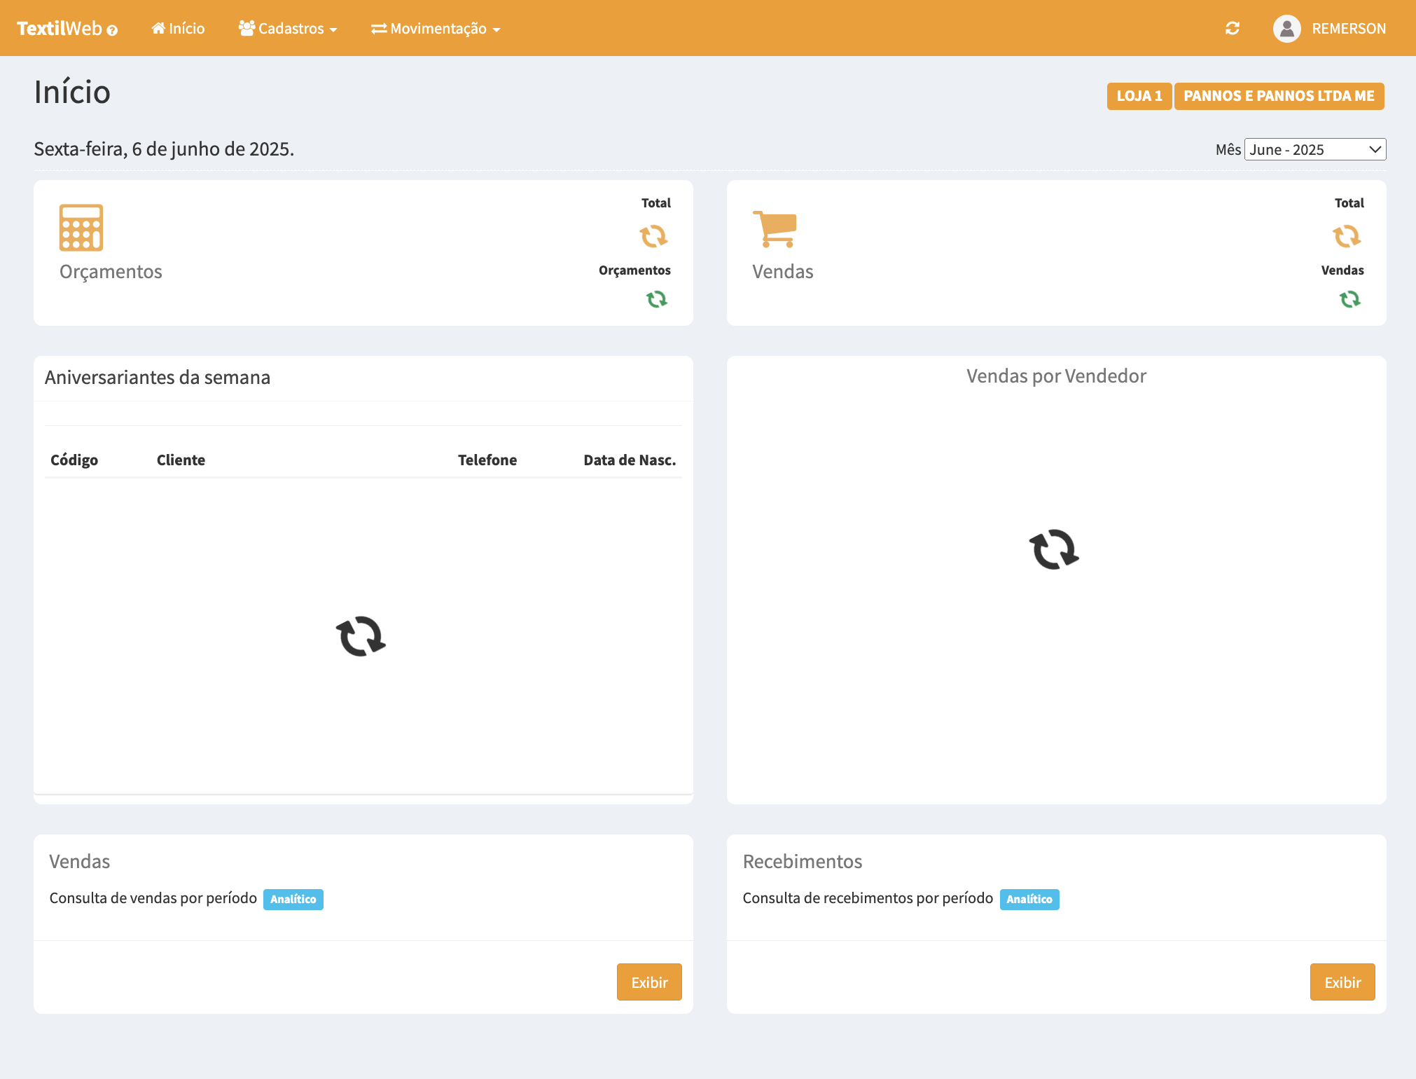Image resolution: width=1416 pixels, height=1079 pixels.
Task: Click loading spinner in Vendas por Vendedor
Action: 1054,549
